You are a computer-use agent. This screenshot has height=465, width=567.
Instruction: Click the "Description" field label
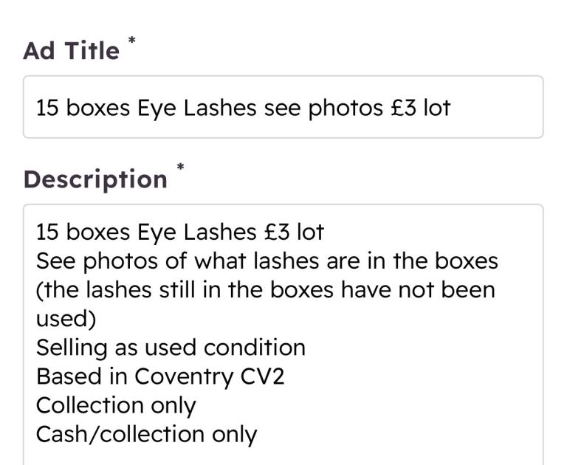point(95,179)
